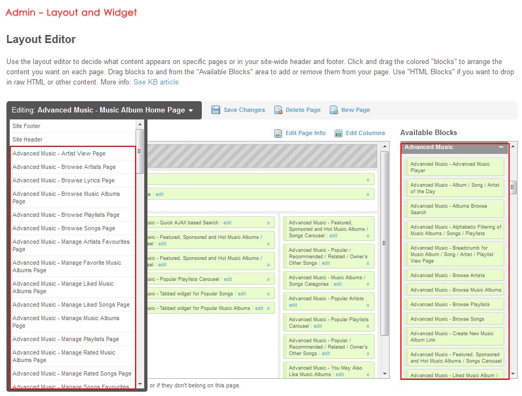The height and width of the screenshot is (396, 522).
Task: Click the Save Changes disk icon
Action: pyautogui.click(x=216, y=110)
